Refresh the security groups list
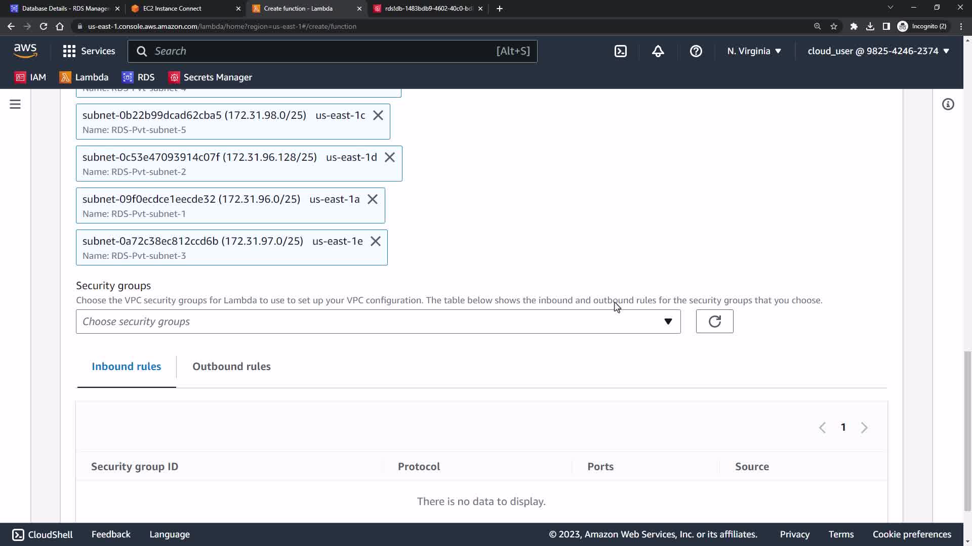 coord(714,322)
